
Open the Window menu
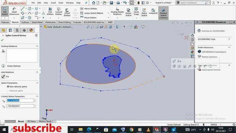70,3
